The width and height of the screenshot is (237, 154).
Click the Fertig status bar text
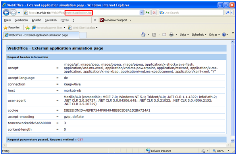(x=6, y=151)
